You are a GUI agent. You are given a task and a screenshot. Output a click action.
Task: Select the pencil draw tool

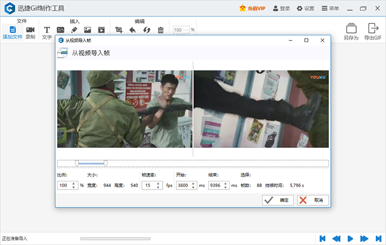point(74,30)
